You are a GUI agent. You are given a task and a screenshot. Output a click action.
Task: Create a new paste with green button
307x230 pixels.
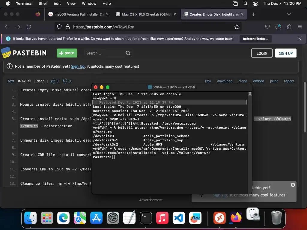(x=67, y=53)
